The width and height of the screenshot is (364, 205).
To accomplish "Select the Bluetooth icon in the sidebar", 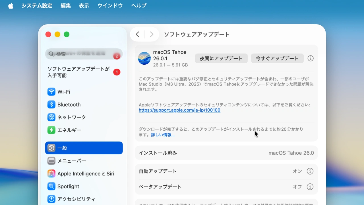I will pyautogui.click(x=51, y=104).
